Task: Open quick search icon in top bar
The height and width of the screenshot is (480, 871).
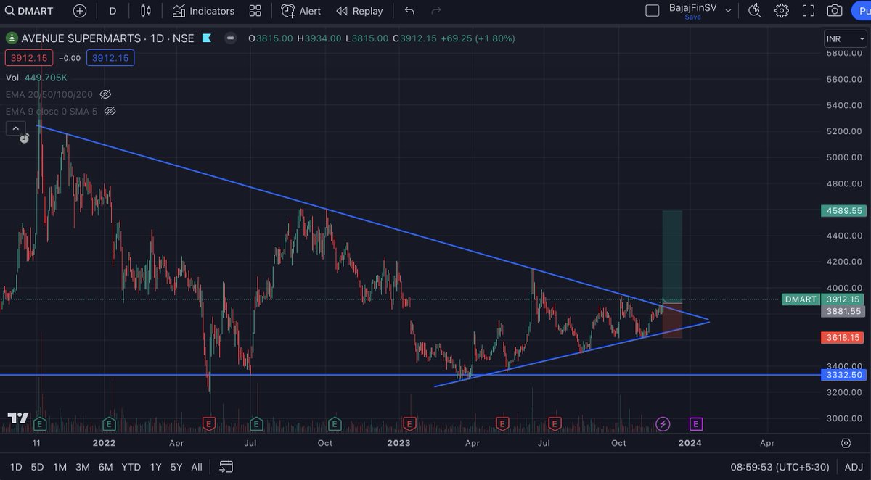Action: tap(755, 11)
